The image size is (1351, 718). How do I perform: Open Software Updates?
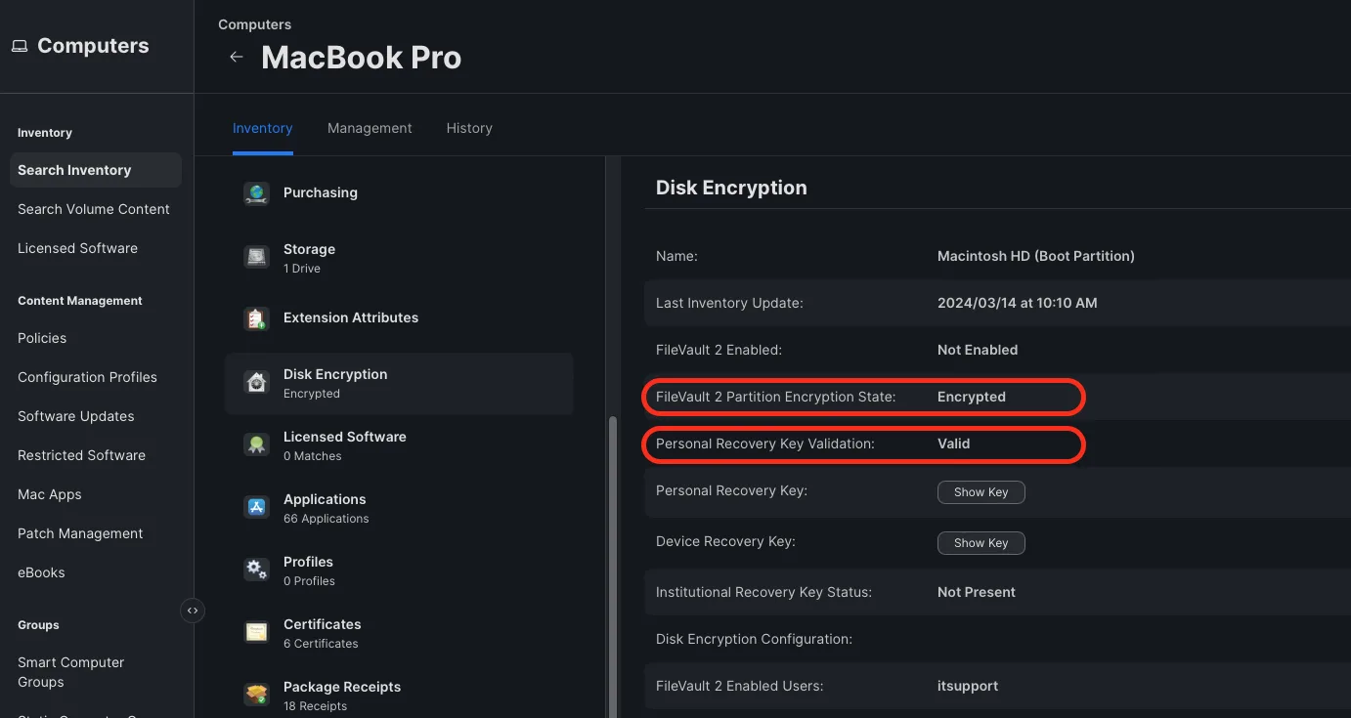[76, 416]
